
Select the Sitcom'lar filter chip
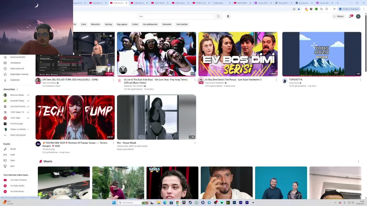pos(95,24)
